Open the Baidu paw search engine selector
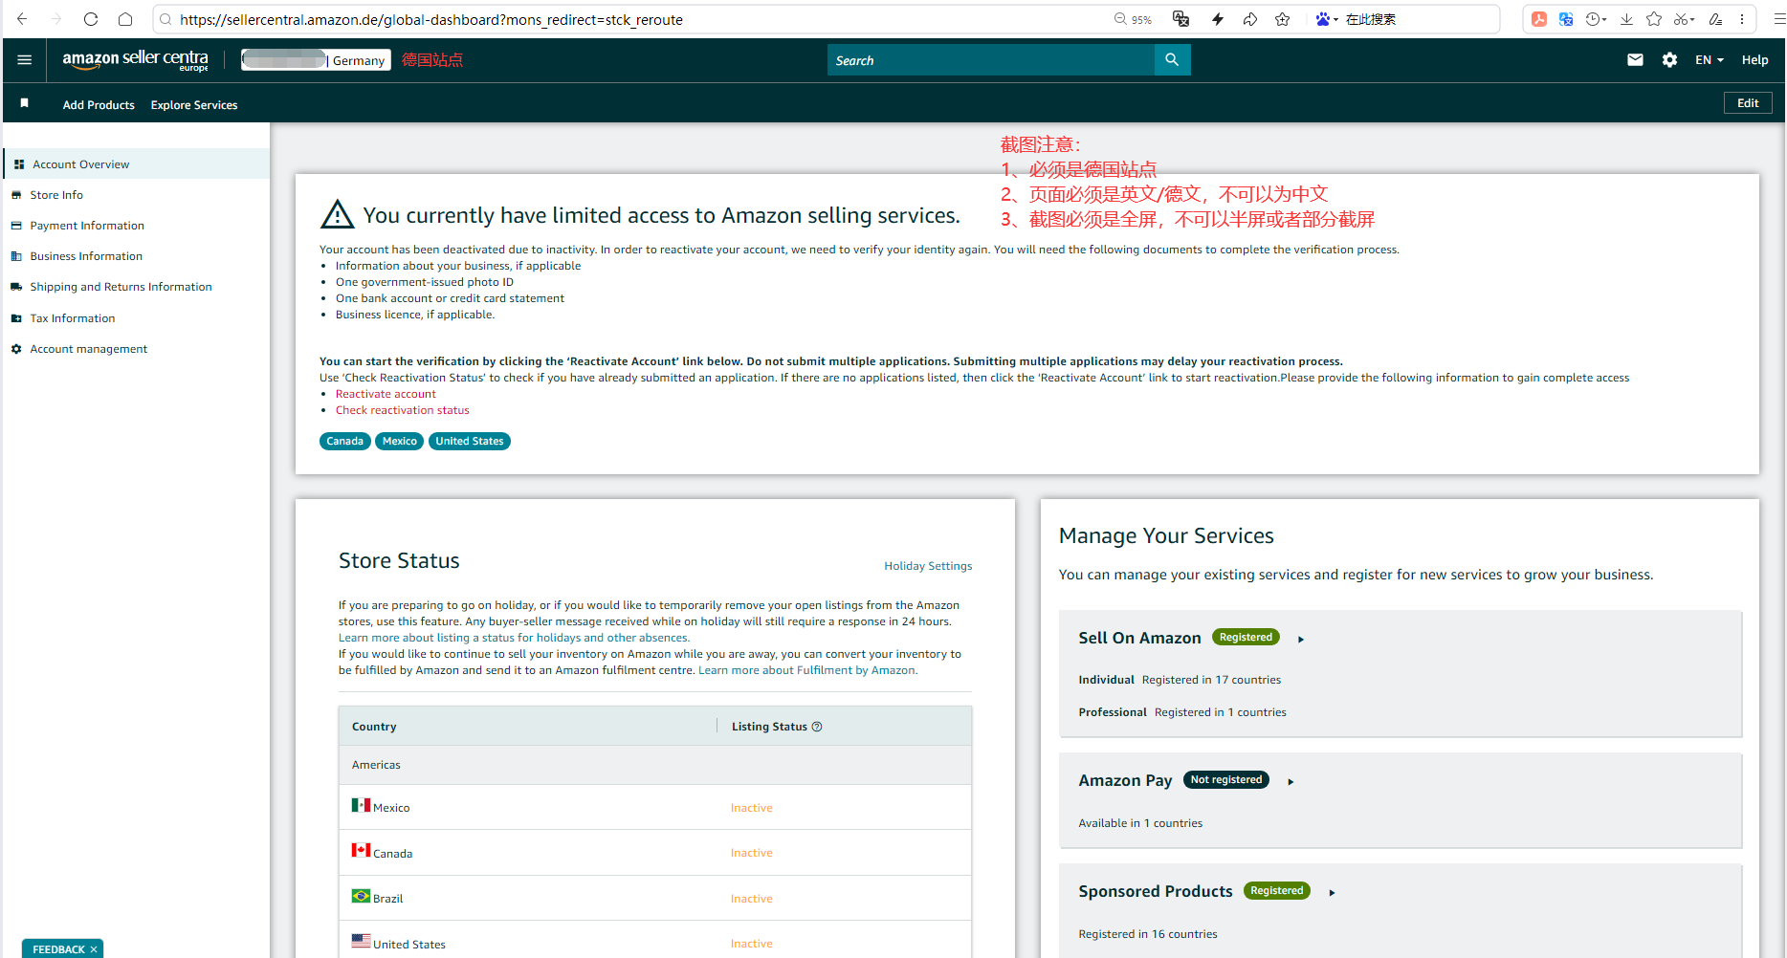1787x958 pixels. [1326, 19]
